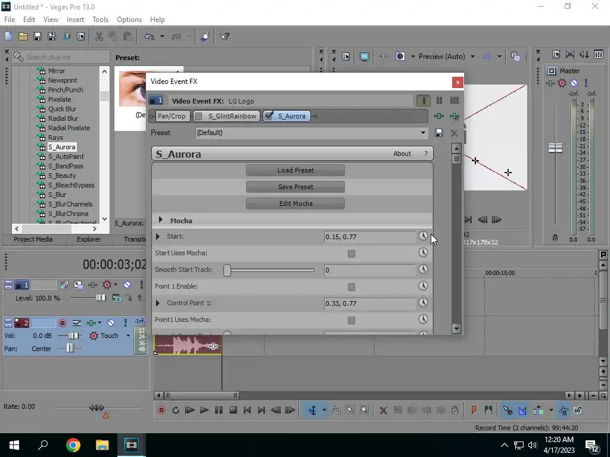Open the Insert menu
Image resolution: width=610 pixels, height=457 pixels.
coord(75,20)
